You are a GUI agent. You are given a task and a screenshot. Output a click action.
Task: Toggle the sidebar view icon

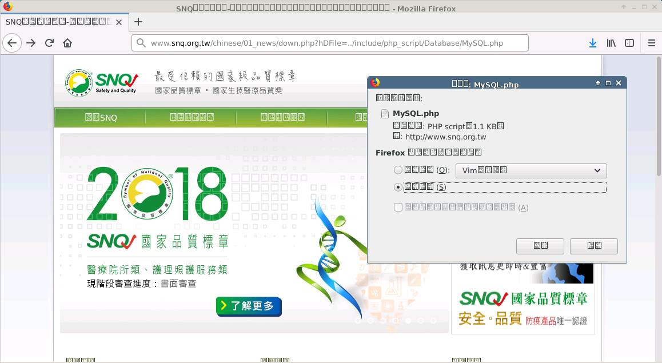(629, 43)
